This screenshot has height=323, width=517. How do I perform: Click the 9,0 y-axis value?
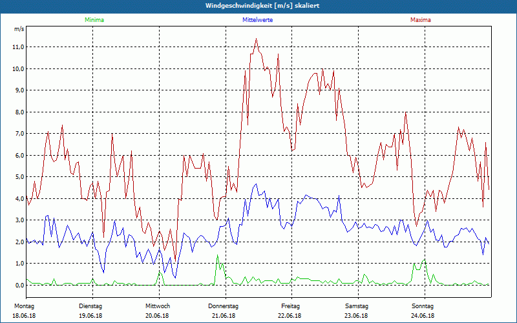(20, 90)
